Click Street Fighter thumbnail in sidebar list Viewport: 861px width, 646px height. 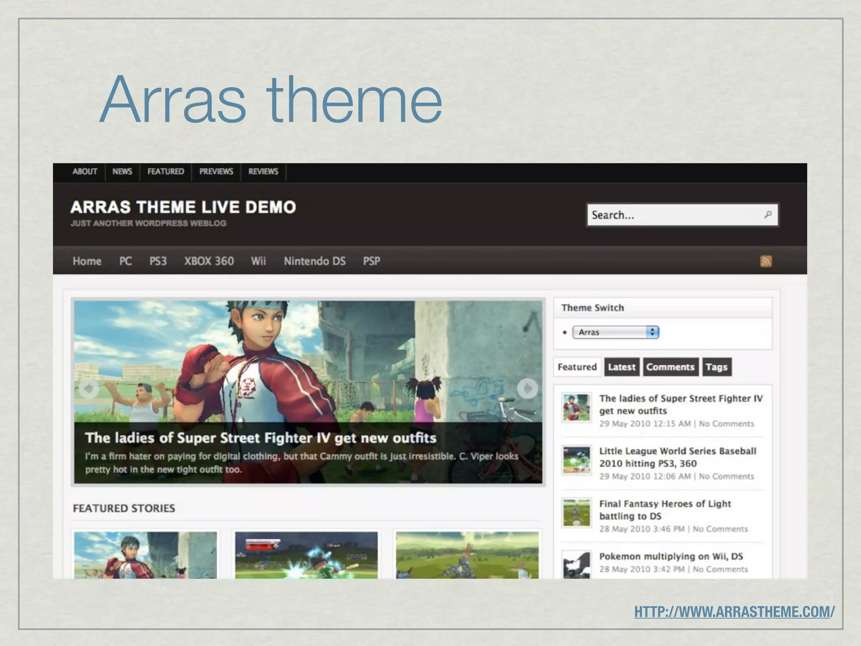[576, 408]
